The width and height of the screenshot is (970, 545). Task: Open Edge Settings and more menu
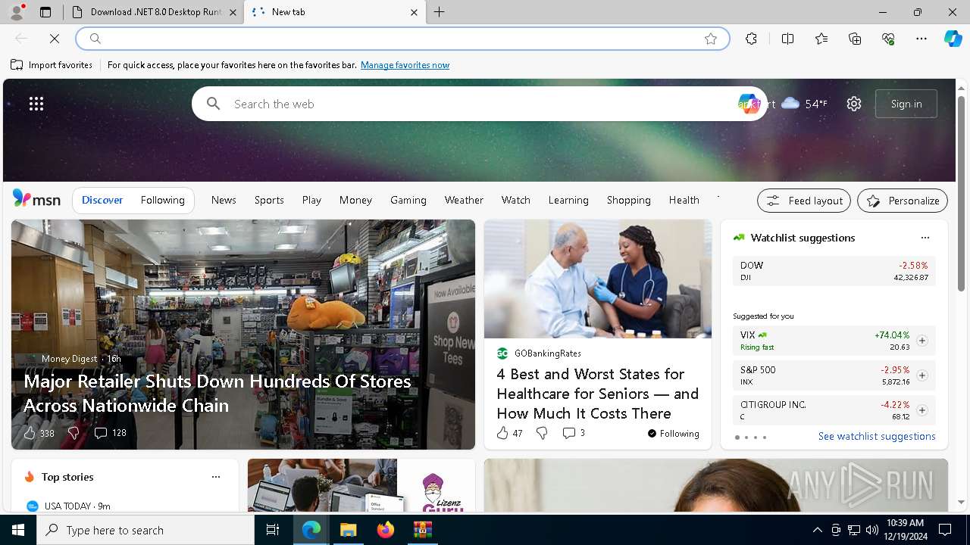921,39
